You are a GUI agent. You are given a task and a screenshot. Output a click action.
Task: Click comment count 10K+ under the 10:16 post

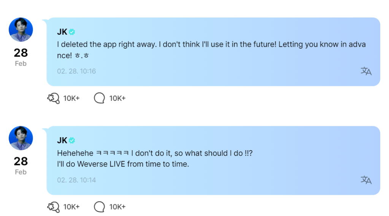pos(117,98)
